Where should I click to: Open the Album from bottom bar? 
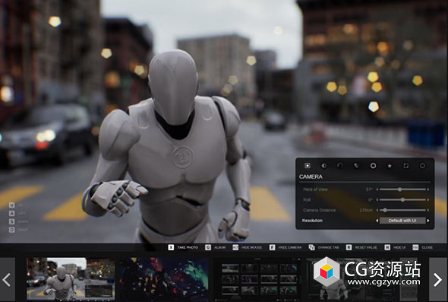click(219, 247)
